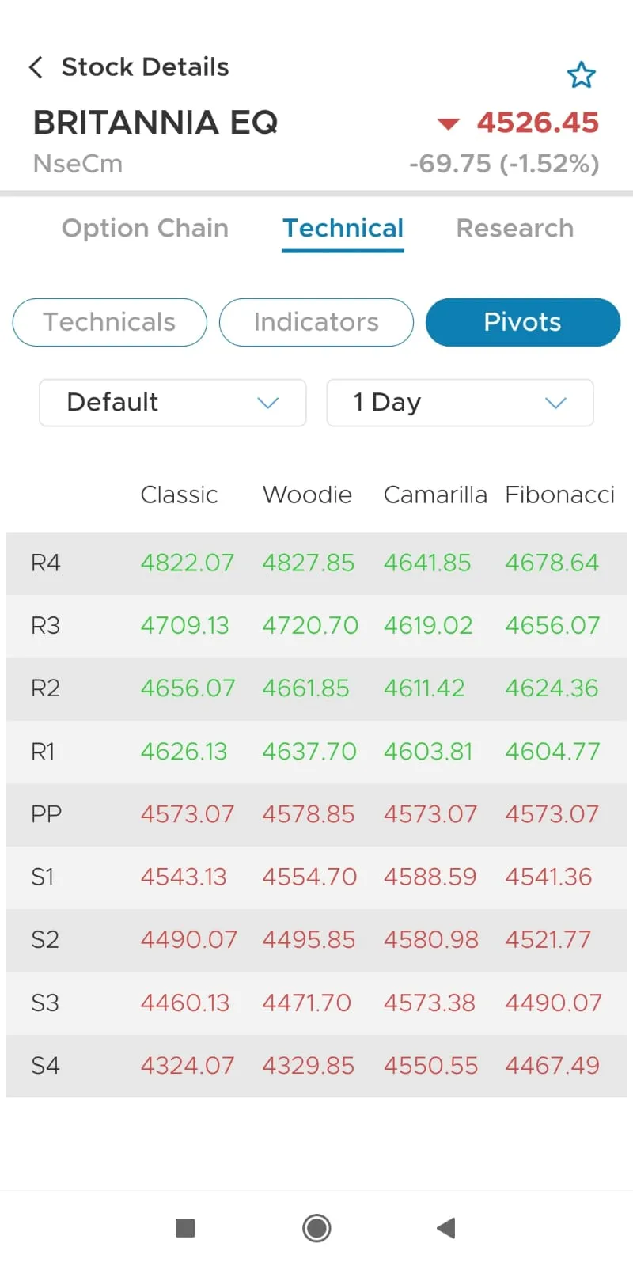Image resolution: width=633 pixels, height=1266 pixels.
Task: Tap Camarilla R2 value 4611.42
Action: tap(424, 688)
